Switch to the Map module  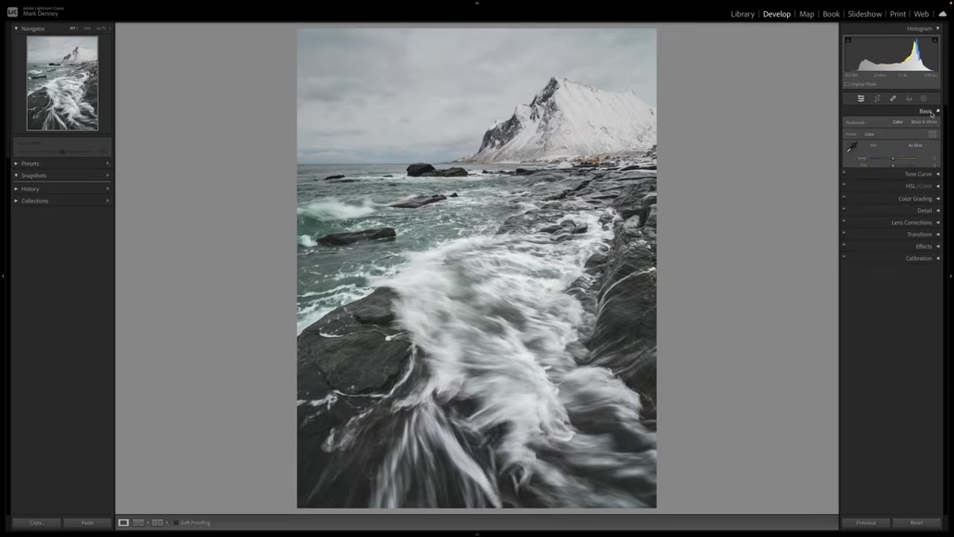pos(806,14)
